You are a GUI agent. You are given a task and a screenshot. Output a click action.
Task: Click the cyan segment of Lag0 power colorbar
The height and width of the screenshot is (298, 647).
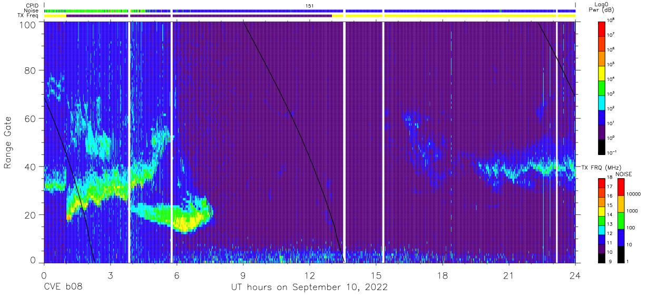(602, 103)
